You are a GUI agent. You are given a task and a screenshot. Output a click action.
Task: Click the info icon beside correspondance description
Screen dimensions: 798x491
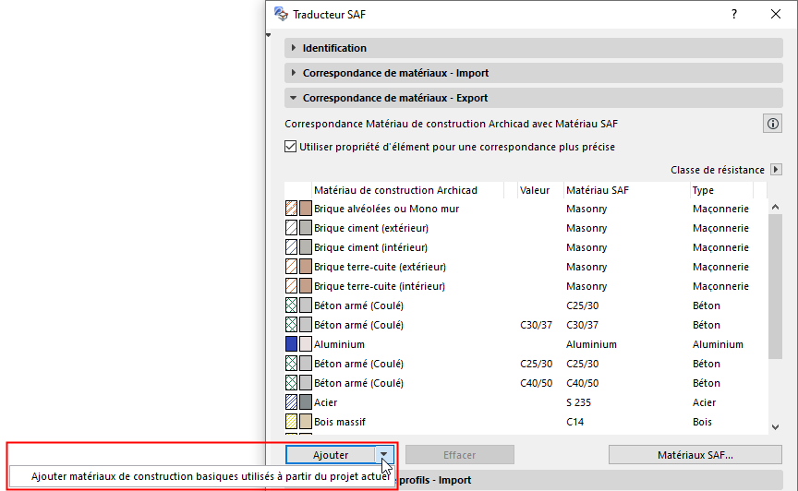(x=772, y=124)
